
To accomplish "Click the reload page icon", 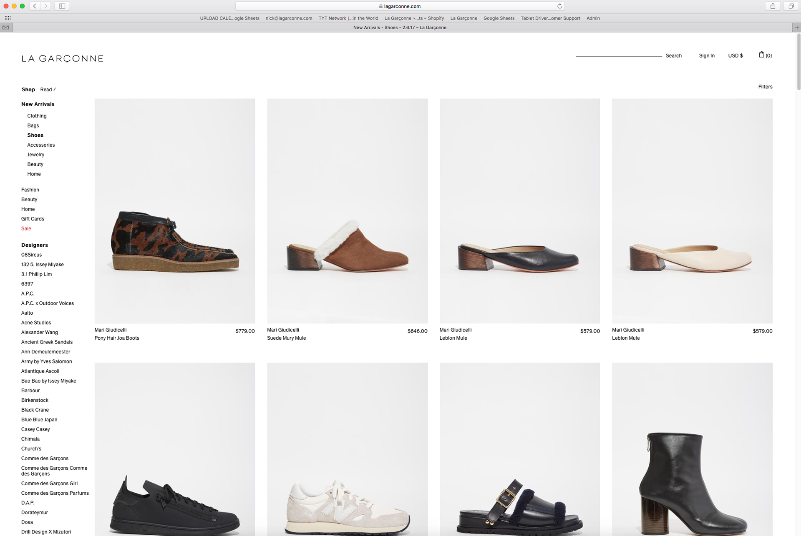I will [559, 6].
